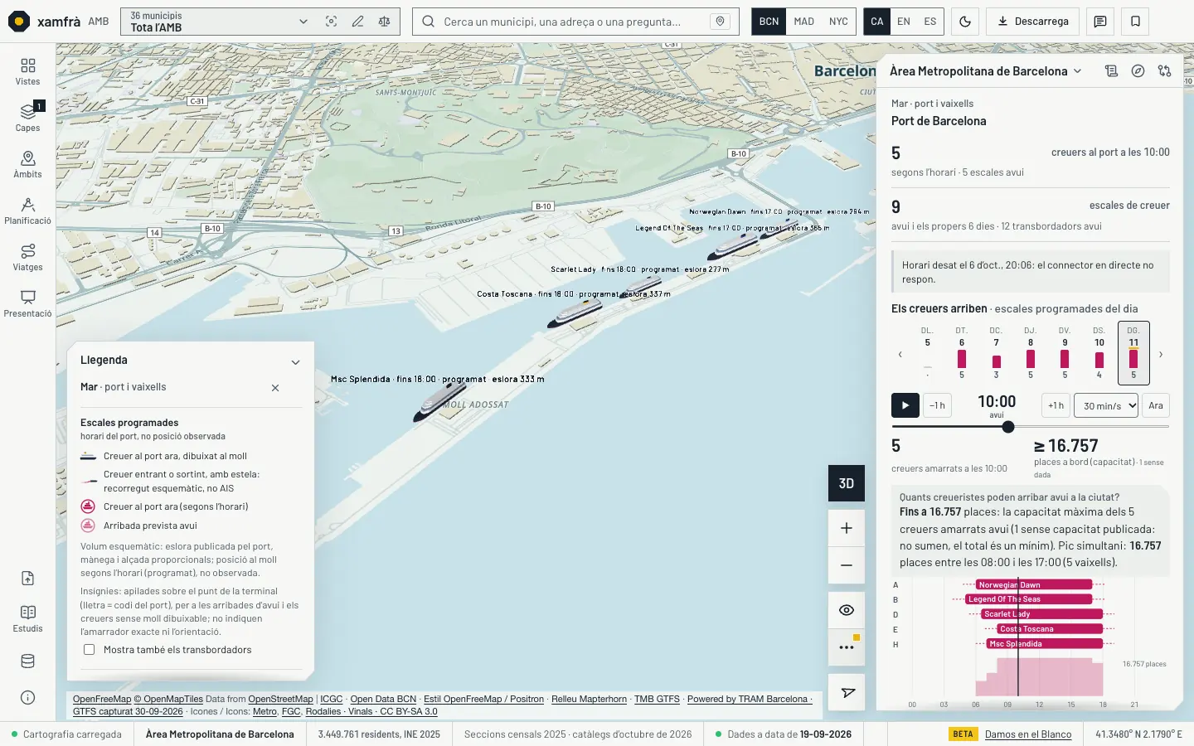Play the cruise timeline animation
The width and height of the screenshot is (1194, 746).
click(x=905, y=405)
